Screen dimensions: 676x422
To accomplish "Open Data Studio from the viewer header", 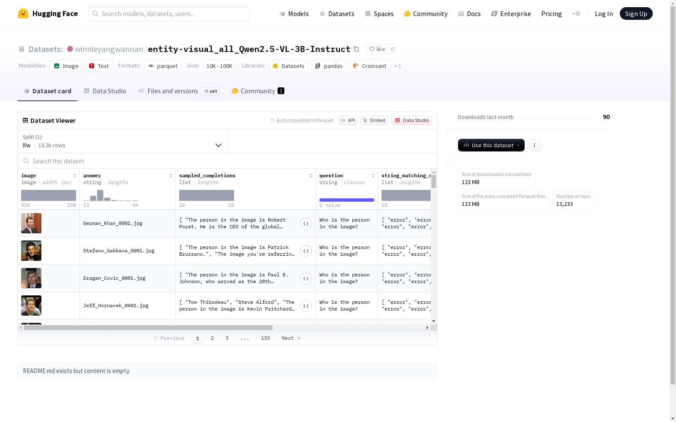I will pos(412,120).
